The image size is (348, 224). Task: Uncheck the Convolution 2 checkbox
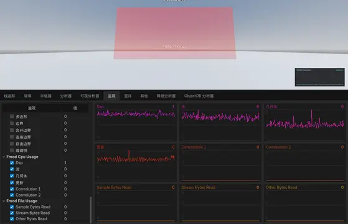pyautogui.click(x=12, y=195)
